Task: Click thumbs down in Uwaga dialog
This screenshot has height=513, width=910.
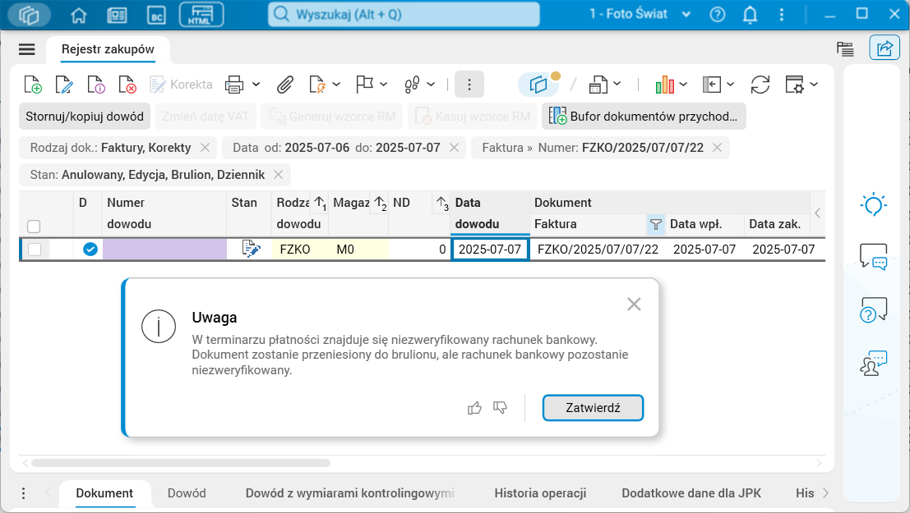Action: pos(500,408)
